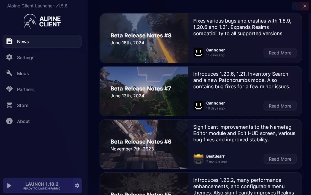Click BestBearr's avatar on Release Notes #6
The height and width of the screenshot is (195, 311).
[199, 159]
